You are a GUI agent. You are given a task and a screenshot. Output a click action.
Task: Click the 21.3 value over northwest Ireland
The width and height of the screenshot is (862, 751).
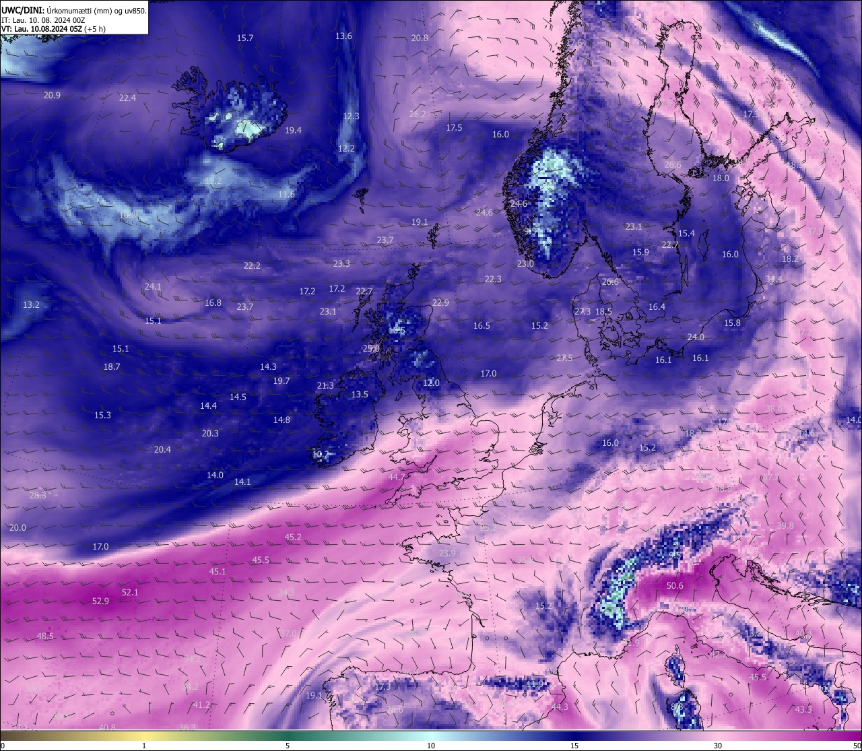325,386
